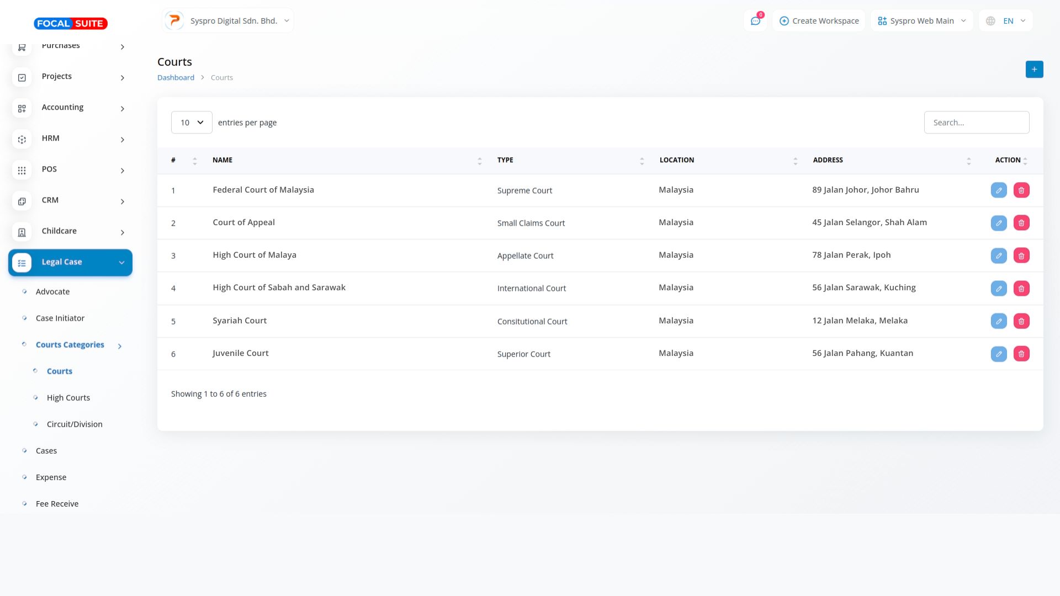Viewport: 1060px width, 596px height.
Task: Click the HRM sidebar icon
Action: (22, 140)
